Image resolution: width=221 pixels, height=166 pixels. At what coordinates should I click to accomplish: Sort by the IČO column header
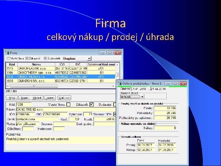point(62,65)
